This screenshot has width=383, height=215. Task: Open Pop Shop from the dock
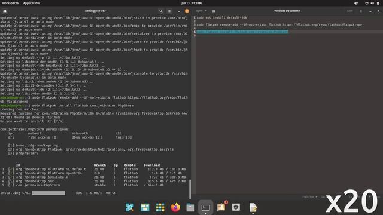click(221, 207)
